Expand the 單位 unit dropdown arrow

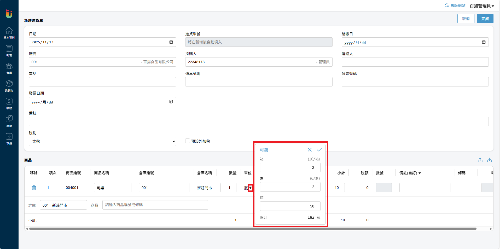click(x=250, y=188)
